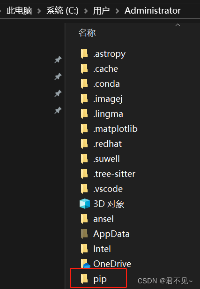Image resolution: width=200 pixels, height=289 pixels.
Task: Click the sort arrow above 名称 column
Action: (x=178, y=25)
